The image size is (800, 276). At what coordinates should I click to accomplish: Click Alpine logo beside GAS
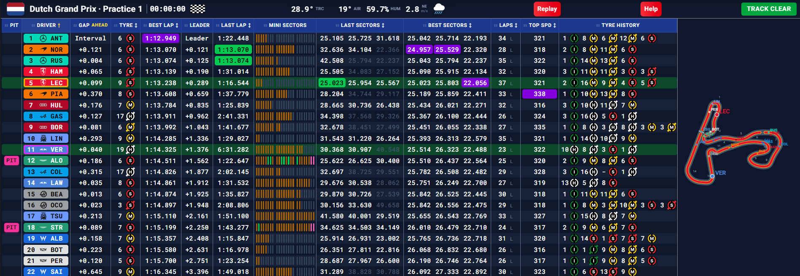coord(43,116)
